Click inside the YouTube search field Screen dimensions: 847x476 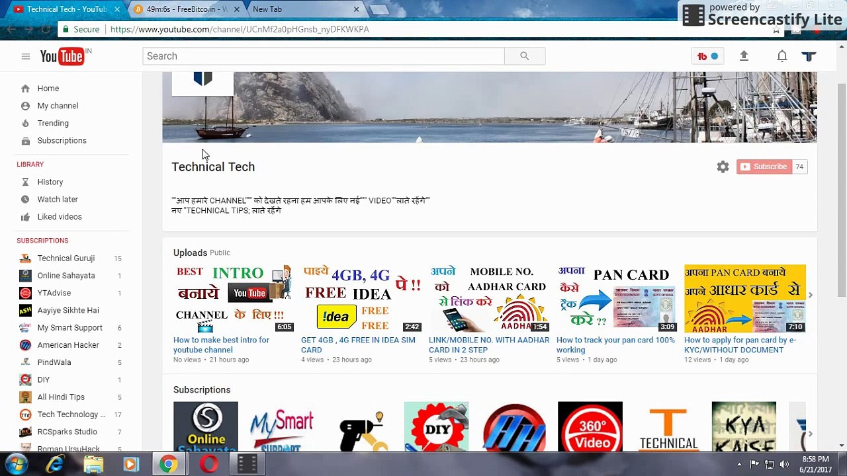(x=323, y=56)
